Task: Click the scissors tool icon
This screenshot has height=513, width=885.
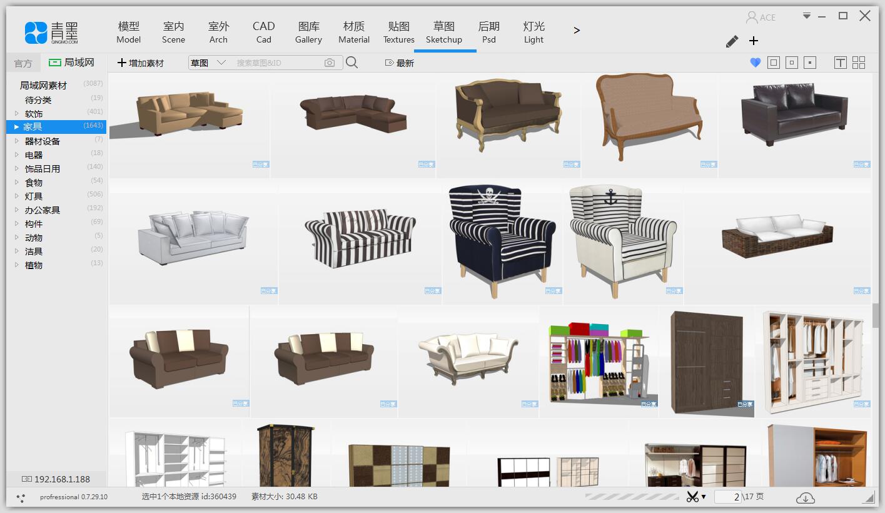Action: (x=692, y=497)
